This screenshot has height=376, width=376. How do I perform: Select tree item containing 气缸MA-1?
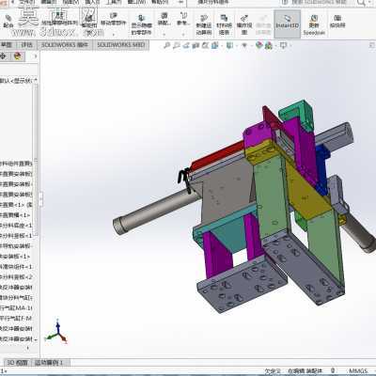(16, 308)
